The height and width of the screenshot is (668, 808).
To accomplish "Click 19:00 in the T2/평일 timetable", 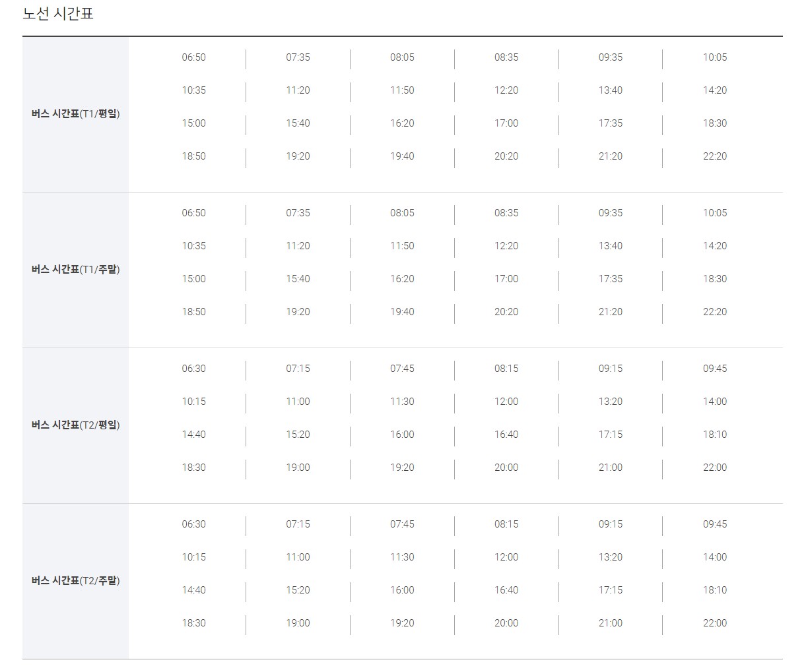I will 298,468.
